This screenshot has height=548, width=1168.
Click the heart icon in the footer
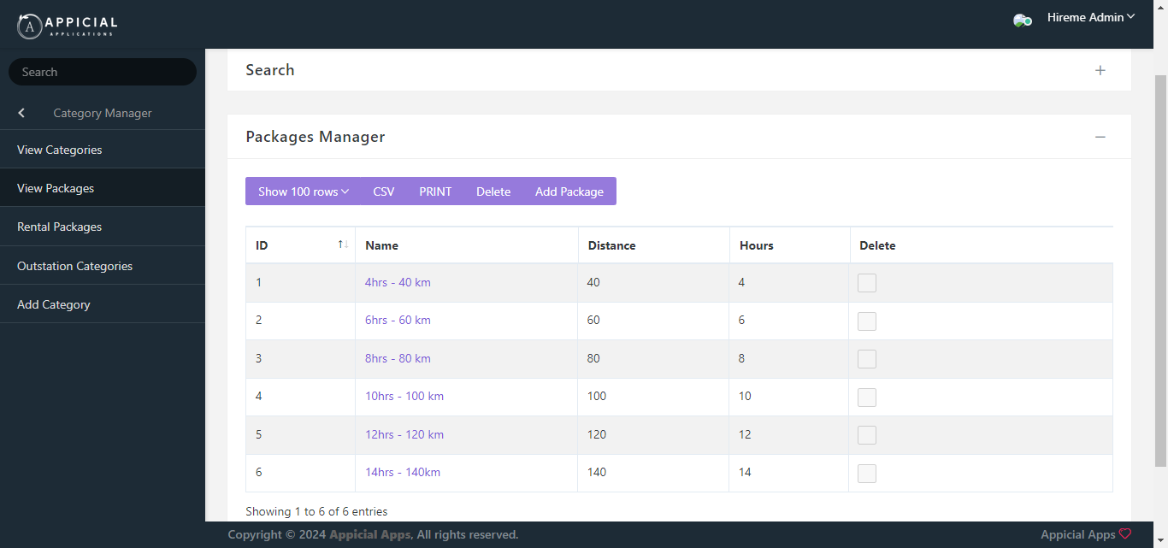tap(1125, 533)
